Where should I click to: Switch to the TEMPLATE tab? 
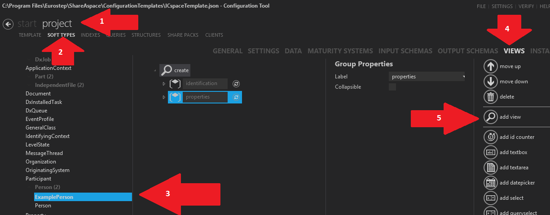tap(30, 35)
